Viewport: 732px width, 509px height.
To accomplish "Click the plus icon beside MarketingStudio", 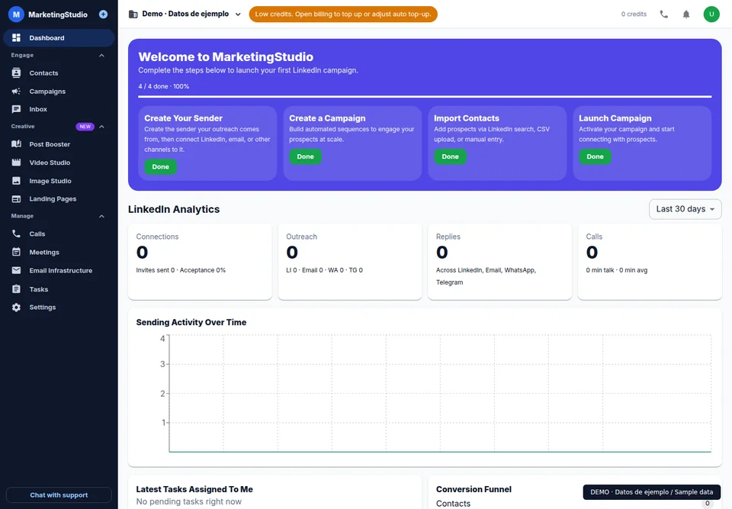I will [103, 14].
